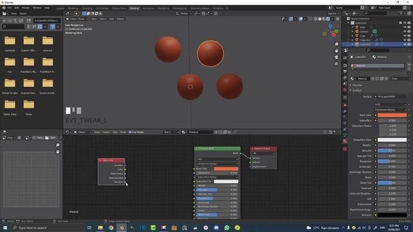Screen dimensions: 413x232
Task: Click the blue Z axis on navigation gizmo
Action: [x=330, y=26]
